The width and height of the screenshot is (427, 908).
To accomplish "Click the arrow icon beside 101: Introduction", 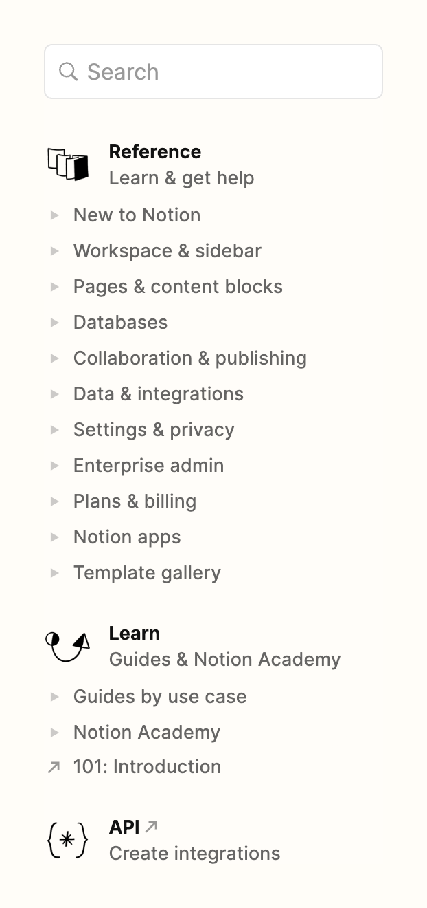I will pyautogui.click(x=55, y=766).
